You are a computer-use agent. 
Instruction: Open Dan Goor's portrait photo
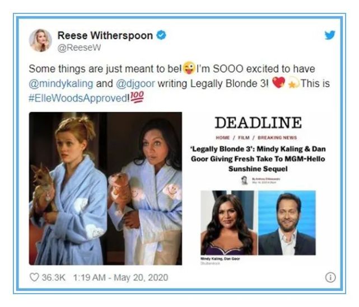287,223
